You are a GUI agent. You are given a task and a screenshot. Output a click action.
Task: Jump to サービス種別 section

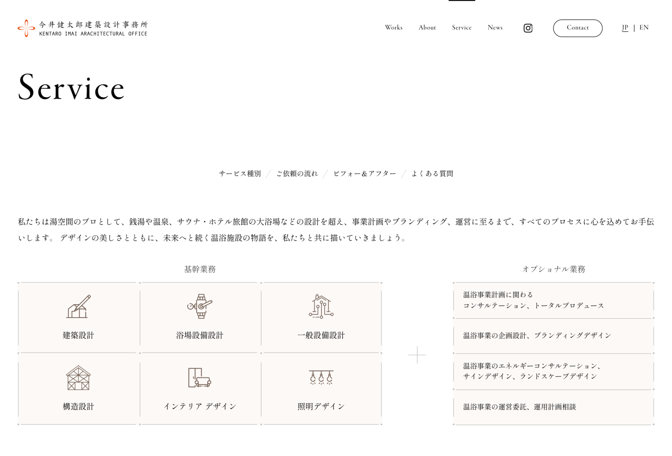(239, 174)
